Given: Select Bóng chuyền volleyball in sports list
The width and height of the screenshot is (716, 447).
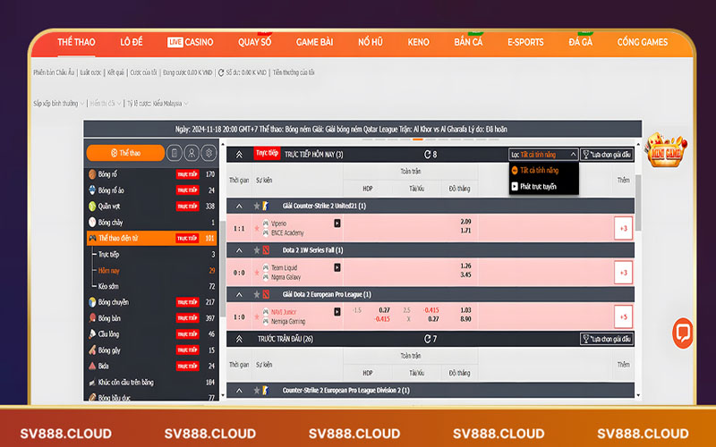Looking at the screenshot, I should (151, 302).
